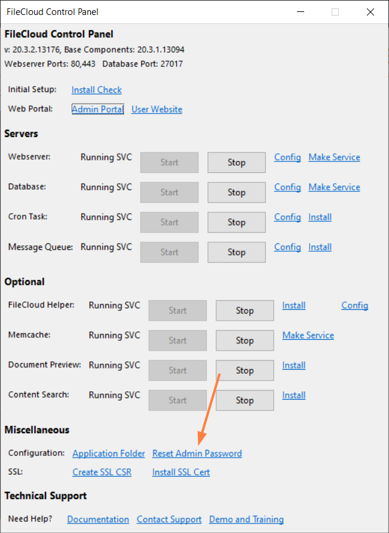This screenshot has height=533, width=389.
Task: Click Create SSL CSR link
Action: (102, 472)
